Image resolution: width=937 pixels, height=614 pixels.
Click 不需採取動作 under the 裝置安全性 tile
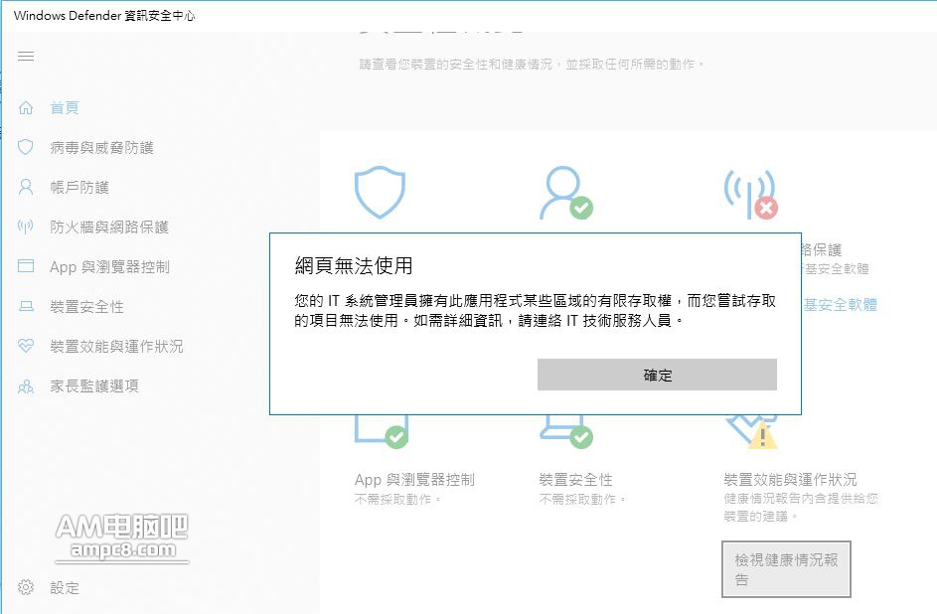582,500
